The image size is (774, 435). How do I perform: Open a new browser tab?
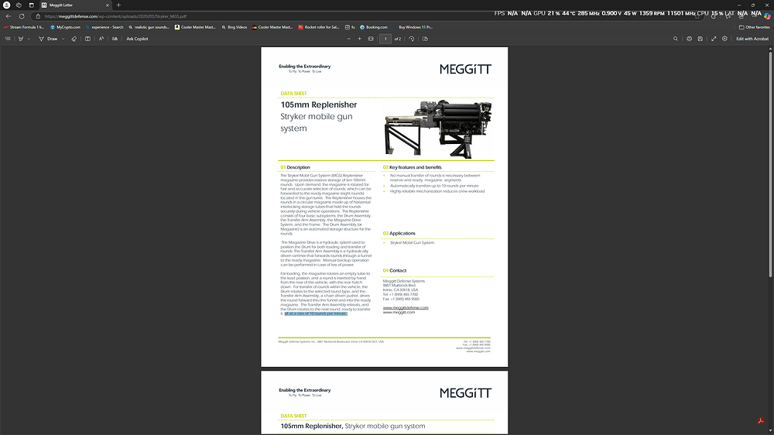click(118, 5)
